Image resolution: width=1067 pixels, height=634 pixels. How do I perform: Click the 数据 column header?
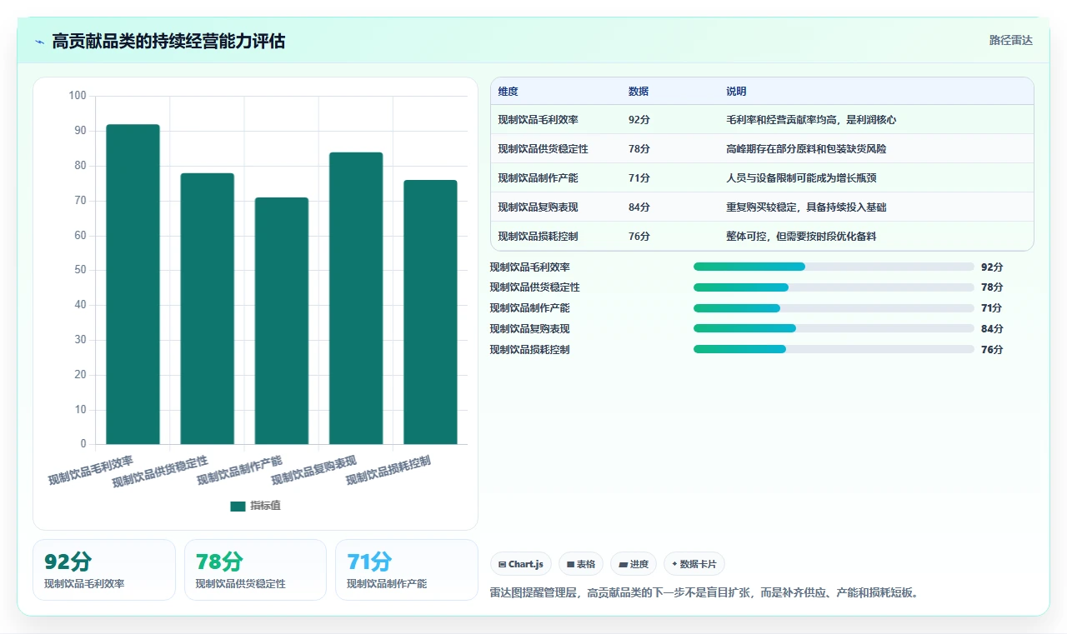(x=639, y=92)
